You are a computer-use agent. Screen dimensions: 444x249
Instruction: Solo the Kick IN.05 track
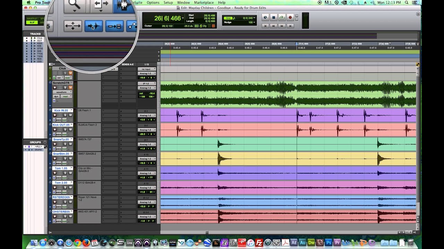click(x=65, y=115)
